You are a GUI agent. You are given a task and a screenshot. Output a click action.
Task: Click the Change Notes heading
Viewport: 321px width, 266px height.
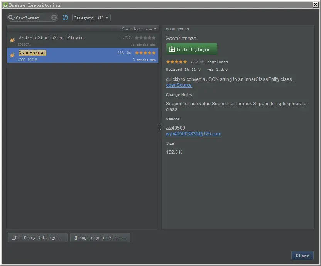click(179, 95)
